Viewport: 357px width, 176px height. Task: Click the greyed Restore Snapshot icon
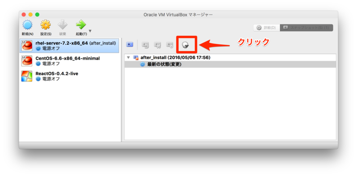coord(145,45)
